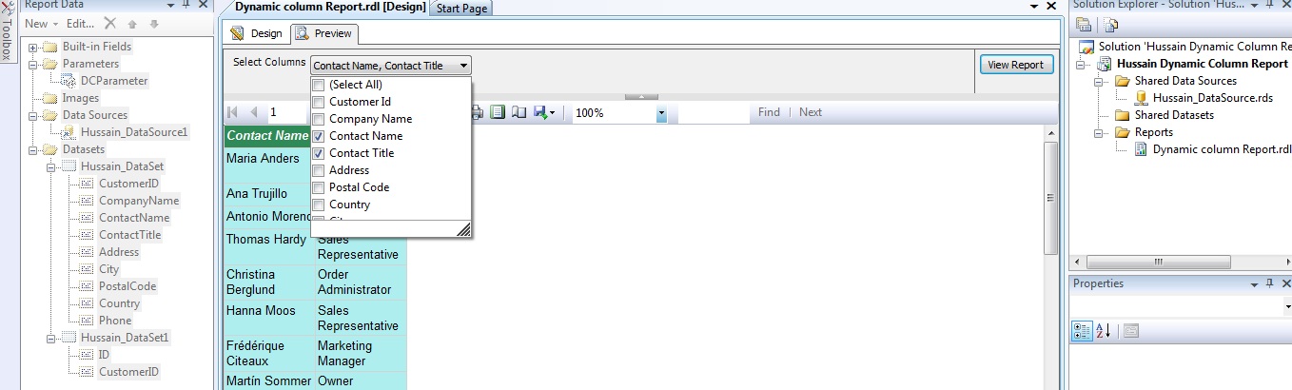The height and width of the screenshot is (390, 1292).
Task: Check the Address checkbox
Action: [319, 170]
